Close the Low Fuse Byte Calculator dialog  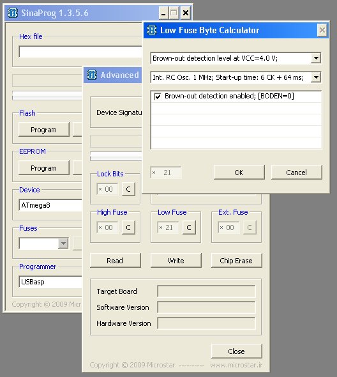click(x=322, y=30)
